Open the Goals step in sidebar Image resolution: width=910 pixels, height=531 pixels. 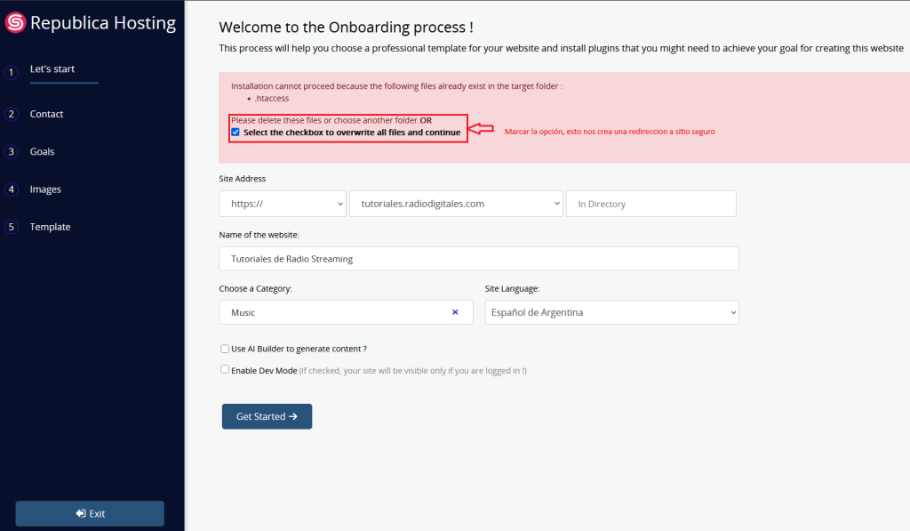point(42,152)
